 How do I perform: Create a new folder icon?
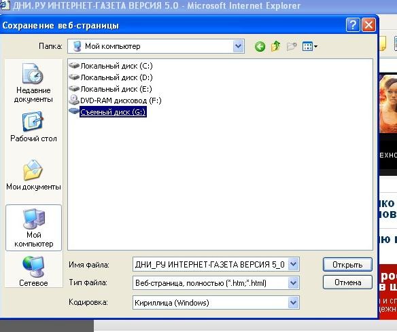(x=292, y=46)
